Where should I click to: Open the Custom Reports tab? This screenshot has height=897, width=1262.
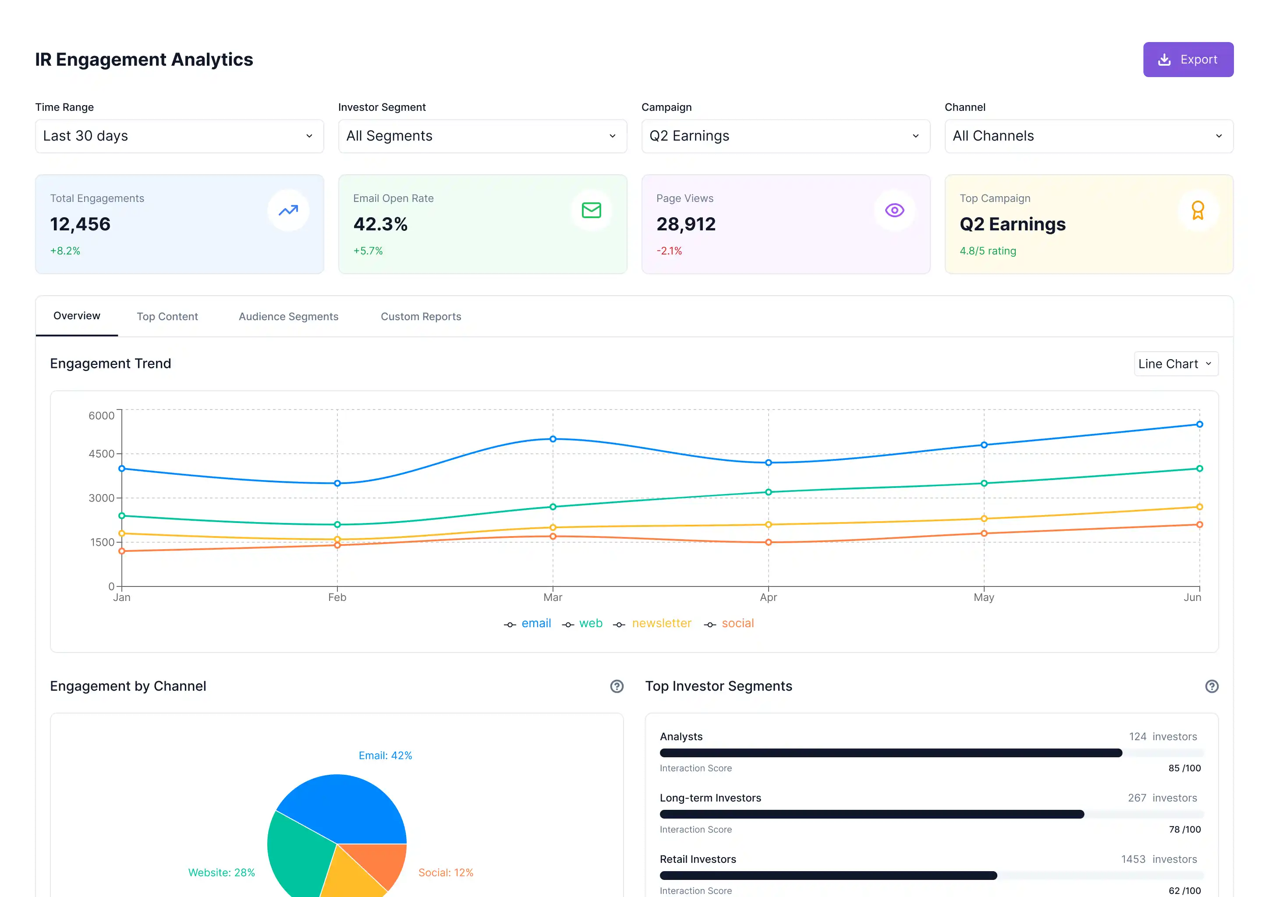coord(421,316)
